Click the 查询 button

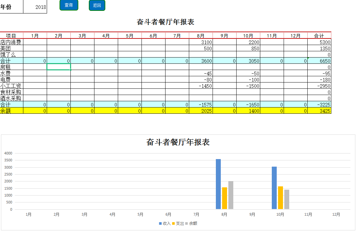69,5
